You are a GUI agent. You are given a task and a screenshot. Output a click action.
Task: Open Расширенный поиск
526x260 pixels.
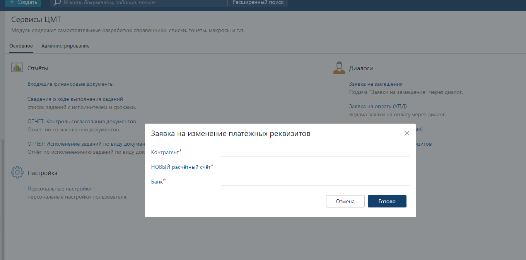(258, 3)
